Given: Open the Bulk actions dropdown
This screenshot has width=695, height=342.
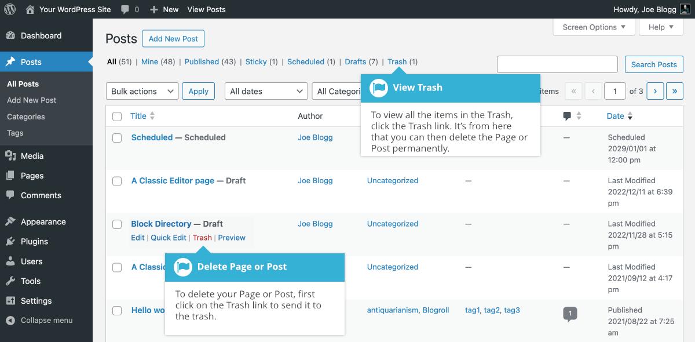Looking at the screenshot, I should click(142, 91).
